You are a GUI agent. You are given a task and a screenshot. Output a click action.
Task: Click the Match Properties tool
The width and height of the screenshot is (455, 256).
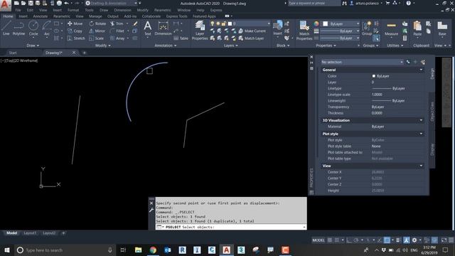(x=304, y=30)
